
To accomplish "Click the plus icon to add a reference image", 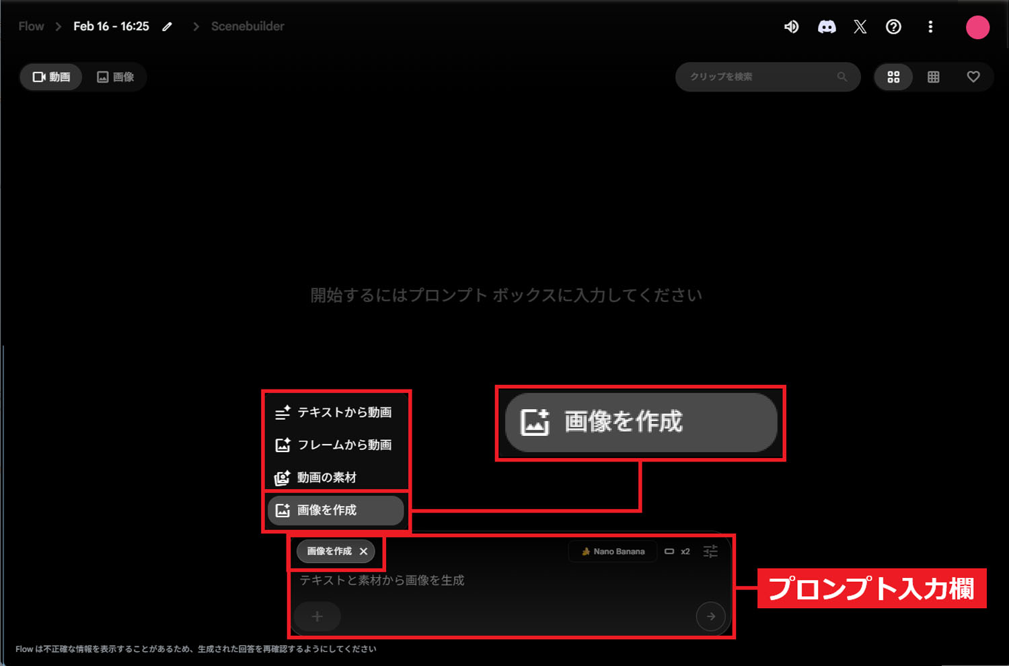I will coord(317,616).
